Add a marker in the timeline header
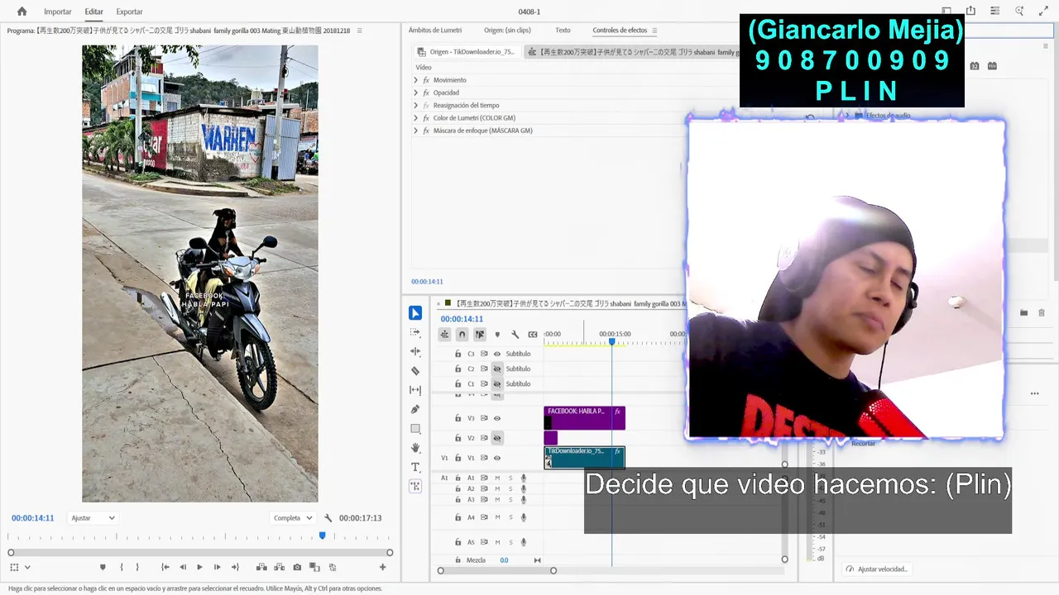This screenshot has height=595, width=1059. tap(497, 335)
